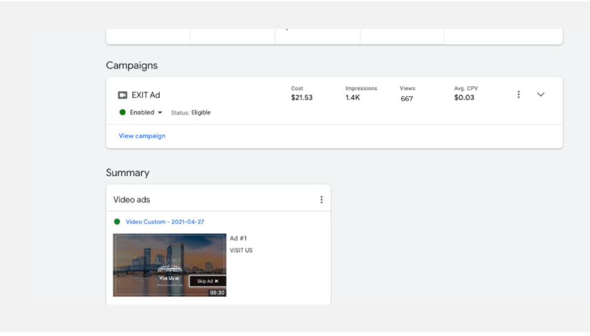
Task: Click the Status: Eligible text
Action: click(191, 113)
